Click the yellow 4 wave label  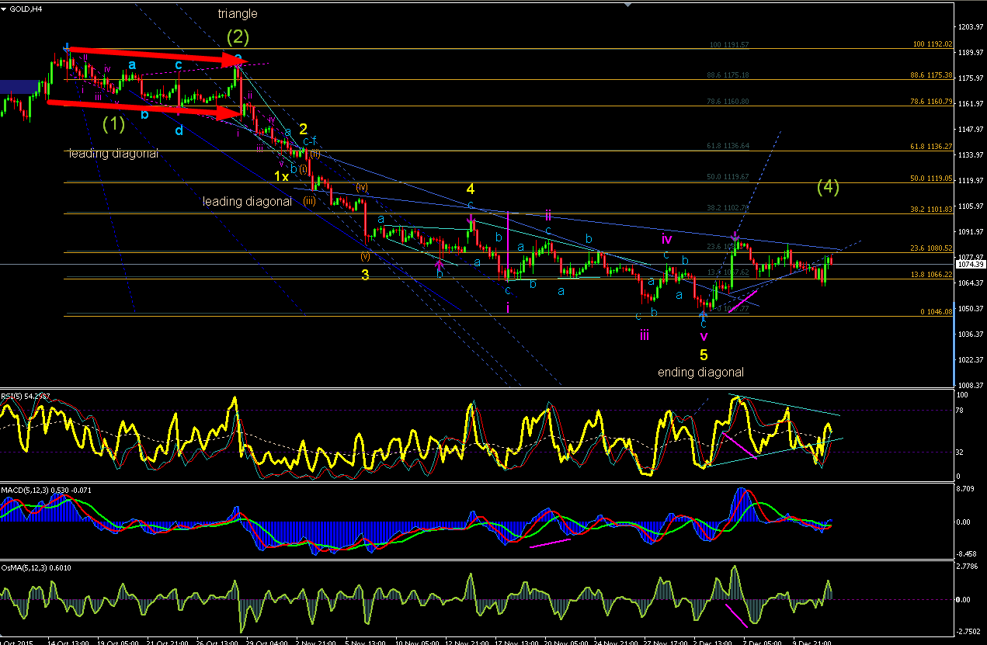pyautogui.click(x=471, y=189)
